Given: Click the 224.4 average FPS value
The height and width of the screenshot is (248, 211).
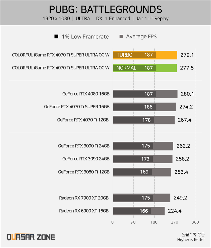Looking at the screenshot, I should [175, 211].
